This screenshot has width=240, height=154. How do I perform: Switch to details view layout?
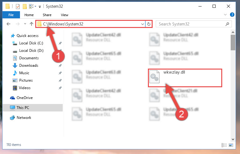[224, 145]
